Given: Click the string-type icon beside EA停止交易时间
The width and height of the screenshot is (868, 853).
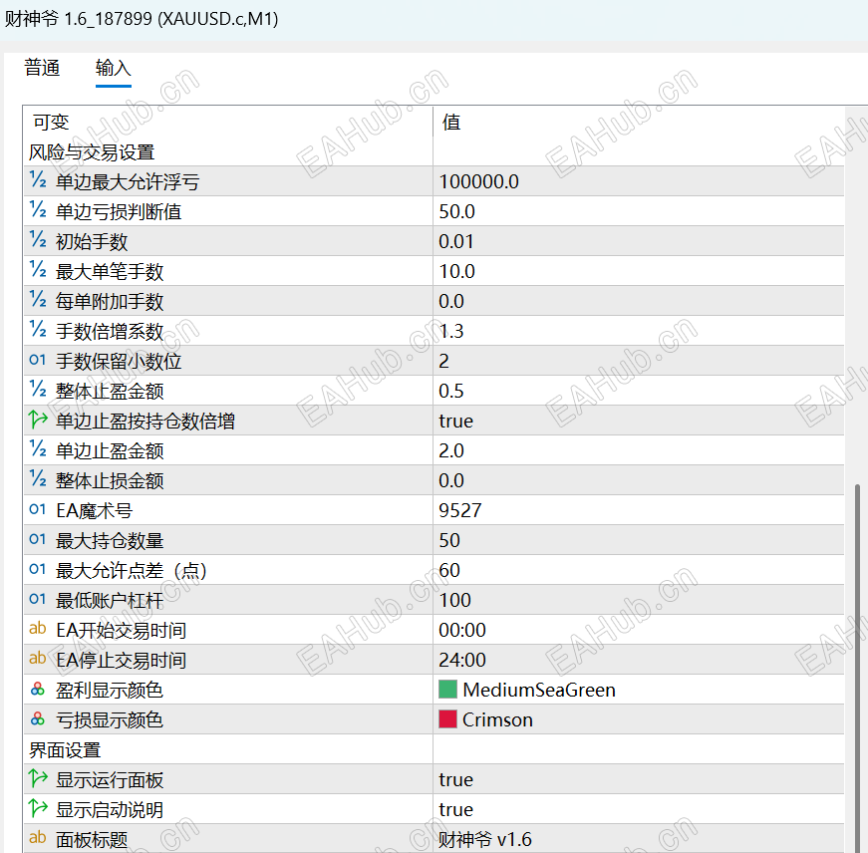Looking at the screenshot, I should click(x=38, y=659).
